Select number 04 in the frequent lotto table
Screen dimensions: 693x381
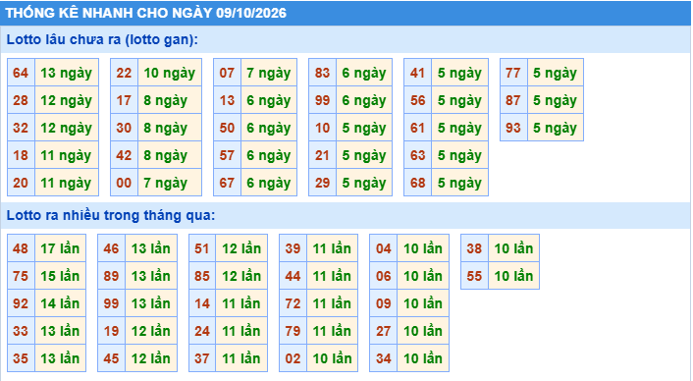[x=384, y=248]
